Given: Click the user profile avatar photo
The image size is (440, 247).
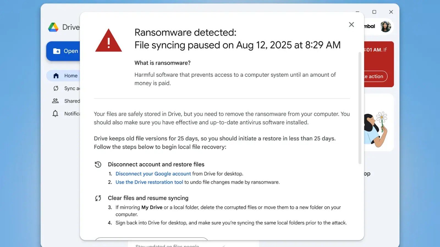Looking at the screenshot, I should 386,26.
